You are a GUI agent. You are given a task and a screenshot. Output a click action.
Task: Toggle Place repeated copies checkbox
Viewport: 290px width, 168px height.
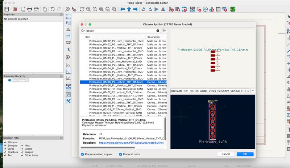point(83,154)
